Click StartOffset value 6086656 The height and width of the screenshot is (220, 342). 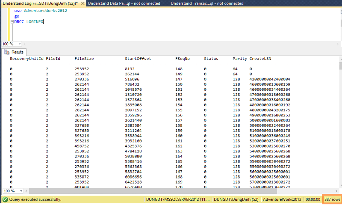click(x=133, y=177)
